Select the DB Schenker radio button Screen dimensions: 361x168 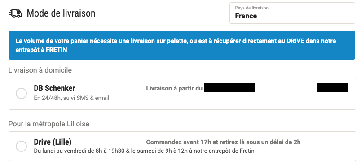click(x=21, y=94)
